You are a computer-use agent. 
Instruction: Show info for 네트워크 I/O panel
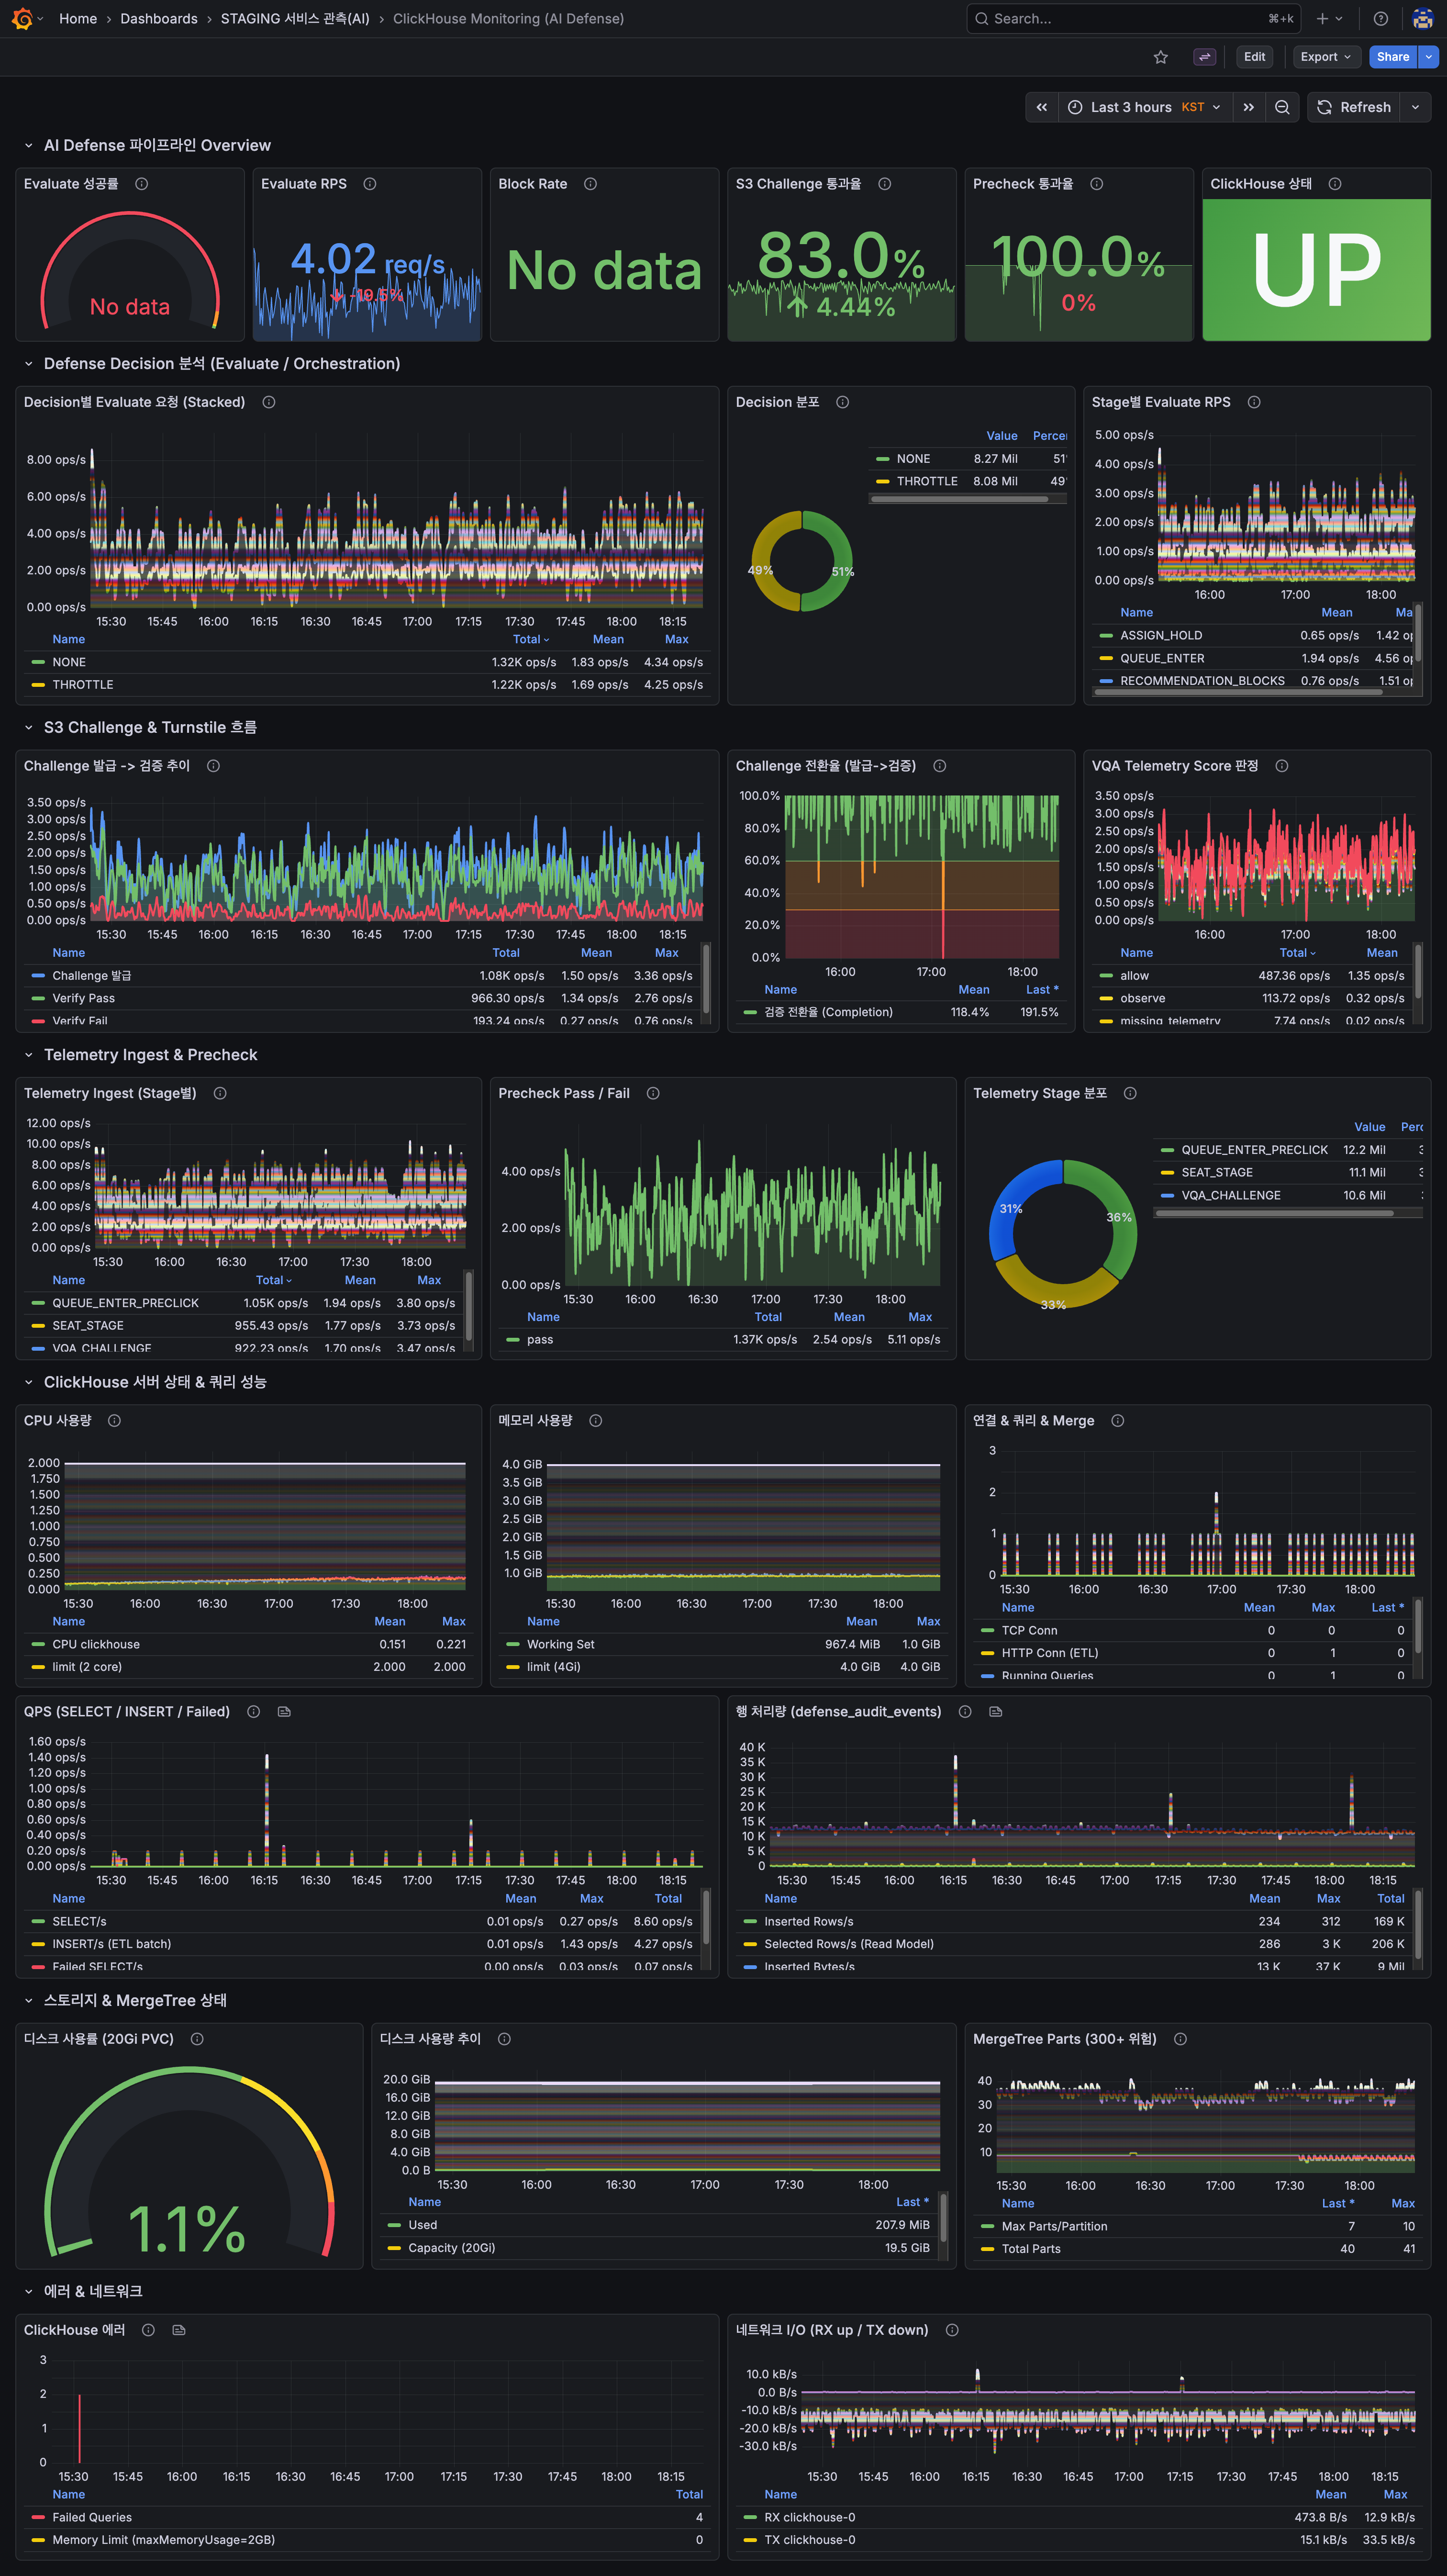952,2330
